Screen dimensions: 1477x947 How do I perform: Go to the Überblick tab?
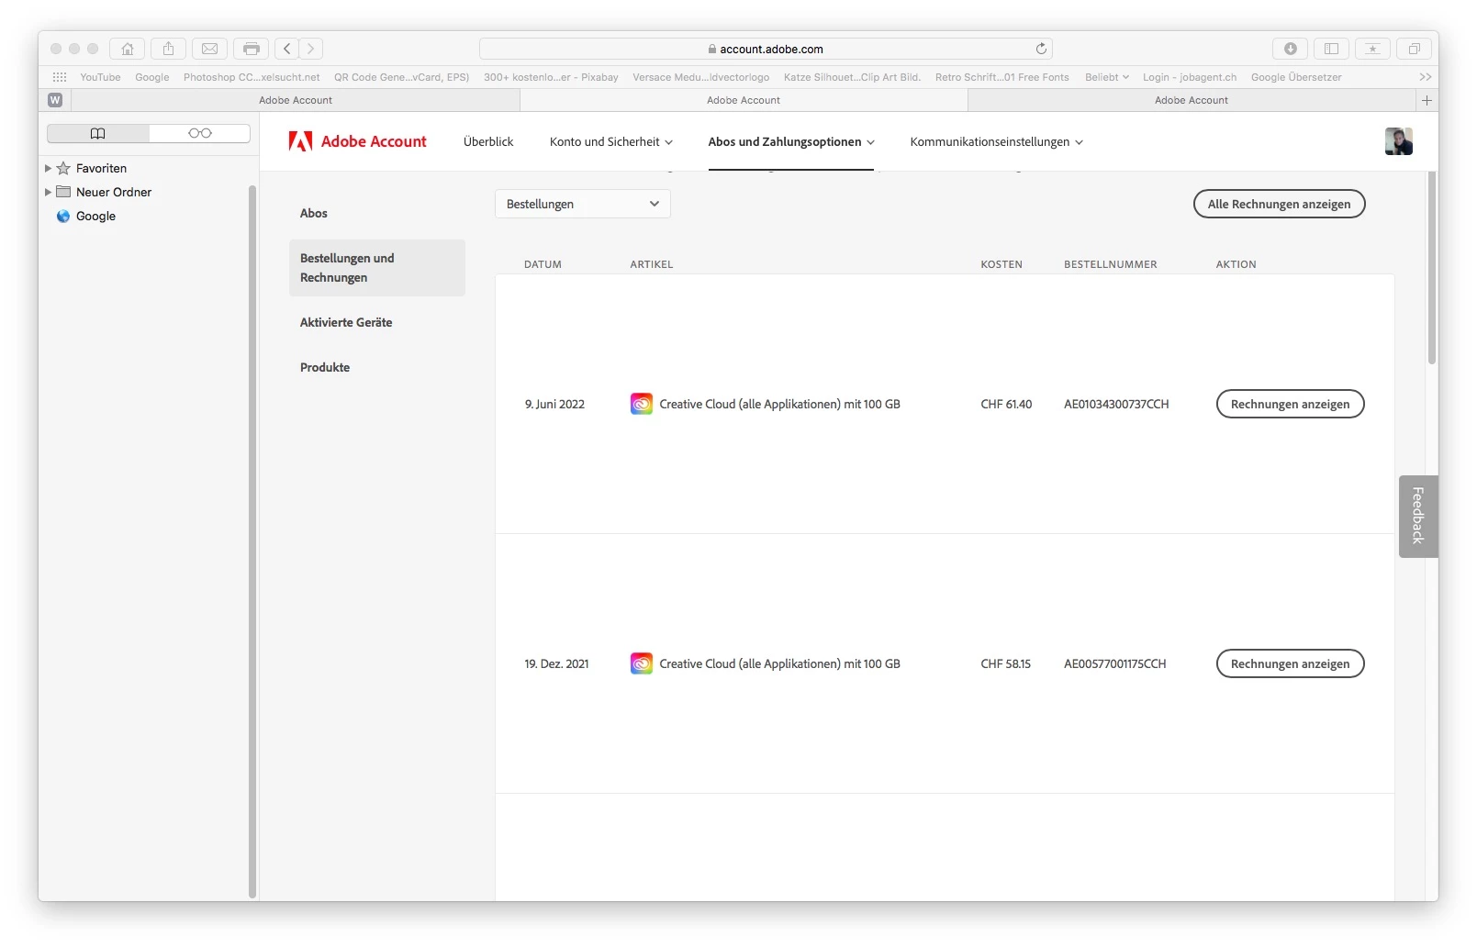(488, 142)
